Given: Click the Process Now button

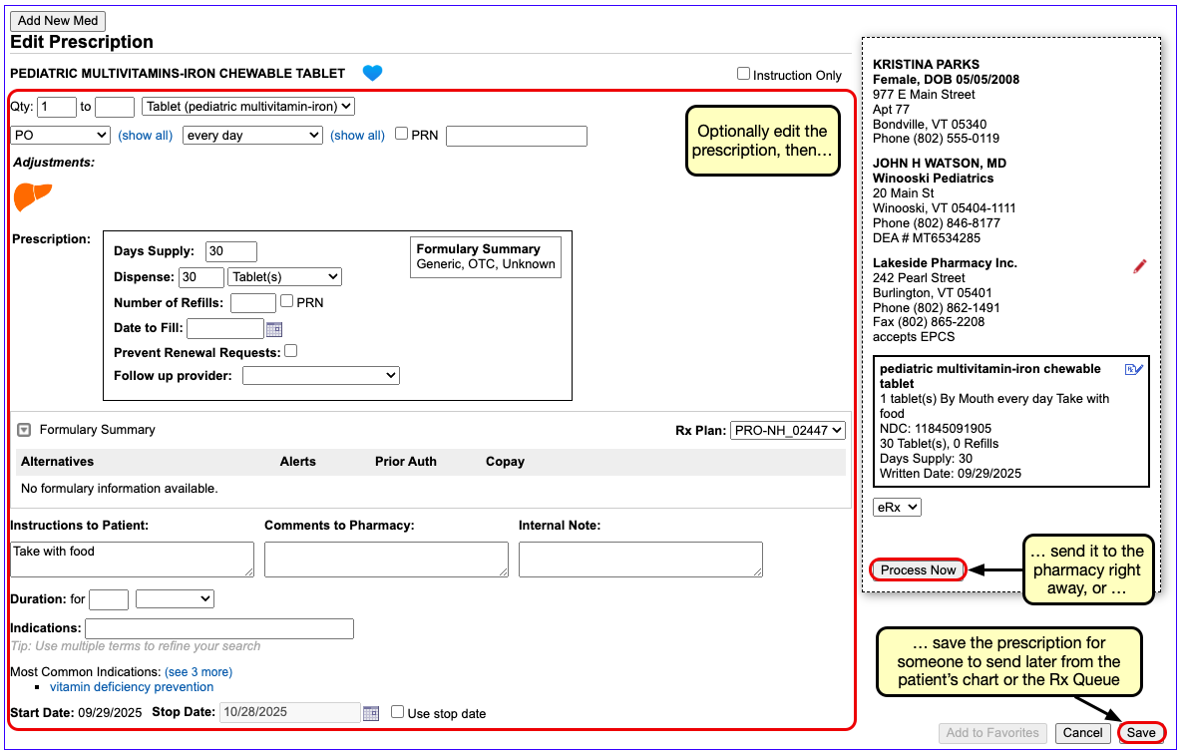Looking at the screenshot, I should click(918, 570).
